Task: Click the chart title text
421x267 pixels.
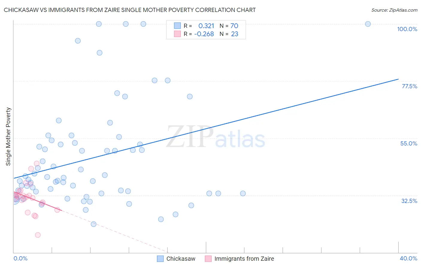Action: pyautogui.click(x=130, y=10)
